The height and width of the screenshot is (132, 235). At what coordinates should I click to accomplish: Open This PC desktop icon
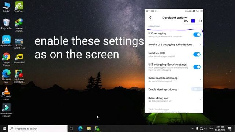(x=6, y=7)
